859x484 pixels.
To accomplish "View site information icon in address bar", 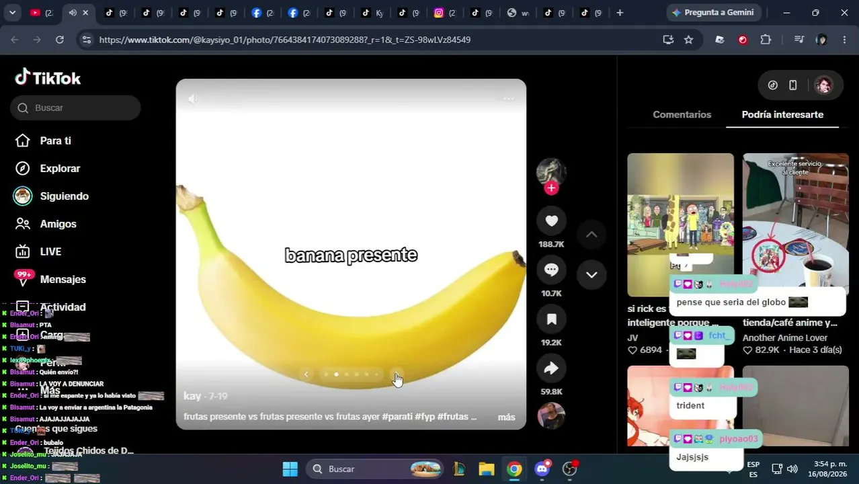I will pyautogui.click(x=86, y=40).
